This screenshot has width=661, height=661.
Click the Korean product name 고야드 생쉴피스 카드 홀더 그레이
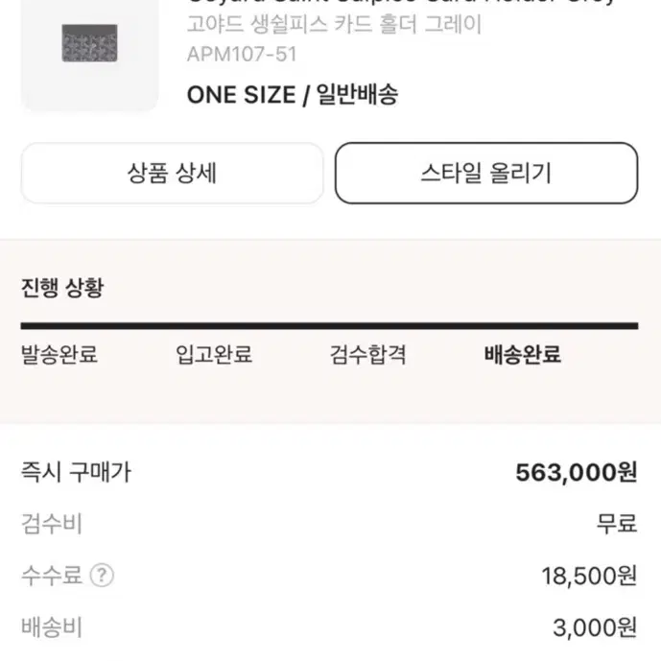[x=334, y=24]
